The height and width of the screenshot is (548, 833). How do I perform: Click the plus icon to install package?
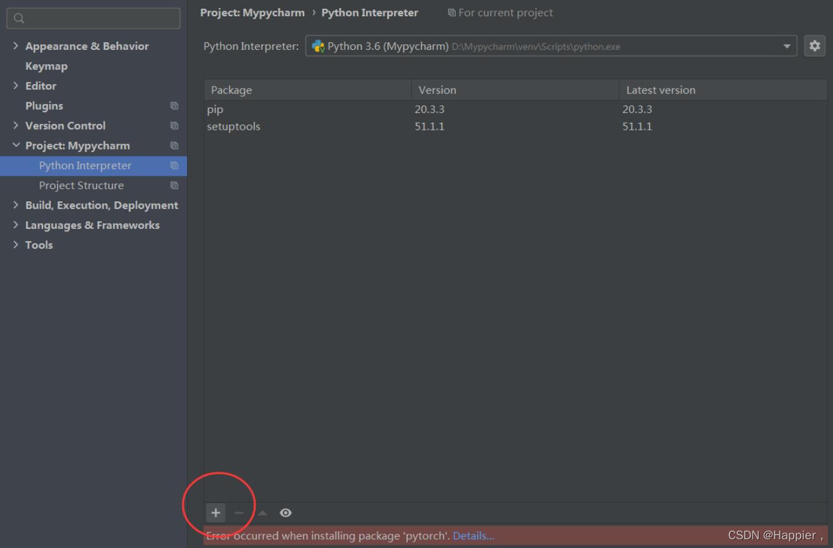pos(215,513)
